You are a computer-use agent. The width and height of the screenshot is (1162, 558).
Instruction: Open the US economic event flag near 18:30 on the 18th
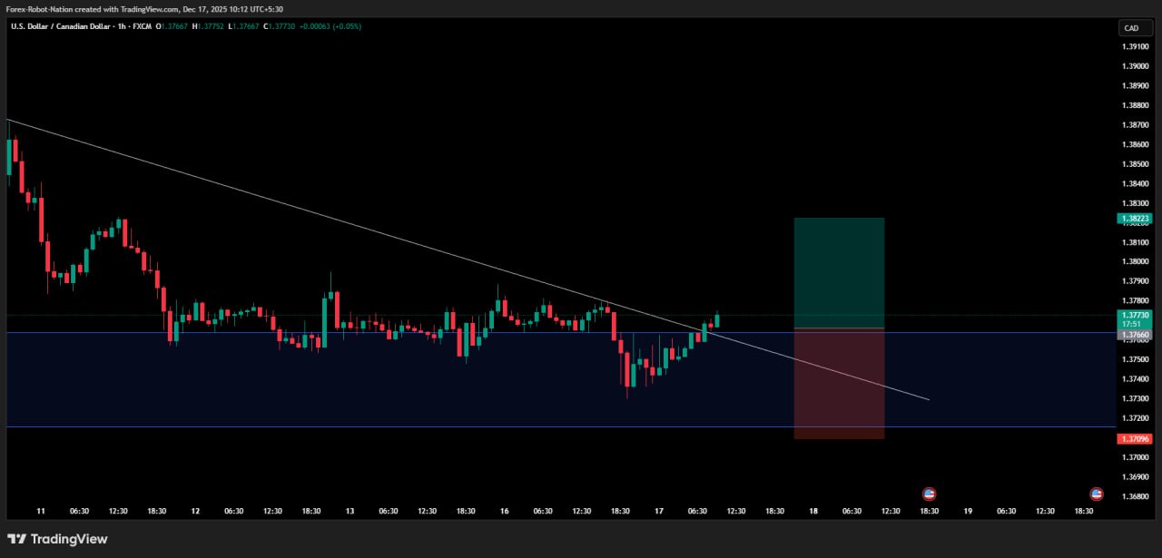point(929,494)
